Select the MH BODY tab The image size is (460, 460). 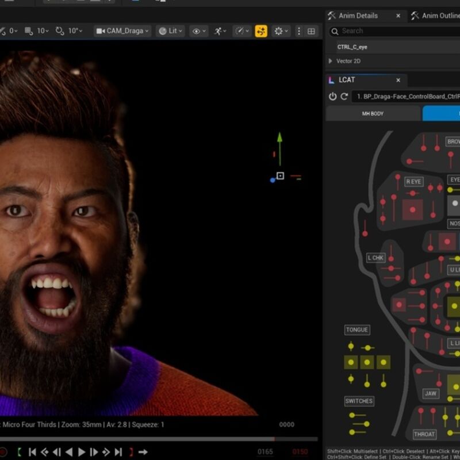click(373, 113)
